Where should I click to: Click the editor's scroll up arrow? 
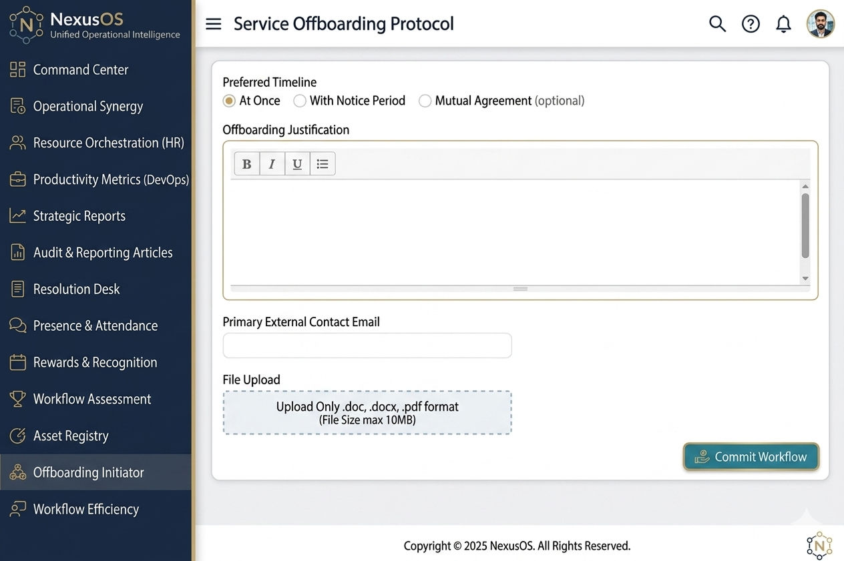805,187
